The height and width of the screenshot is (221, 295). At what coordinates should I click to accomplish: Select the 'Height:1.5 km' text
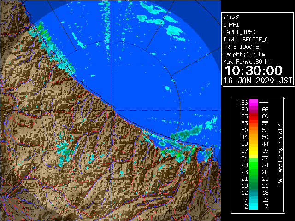pos(244,54)
